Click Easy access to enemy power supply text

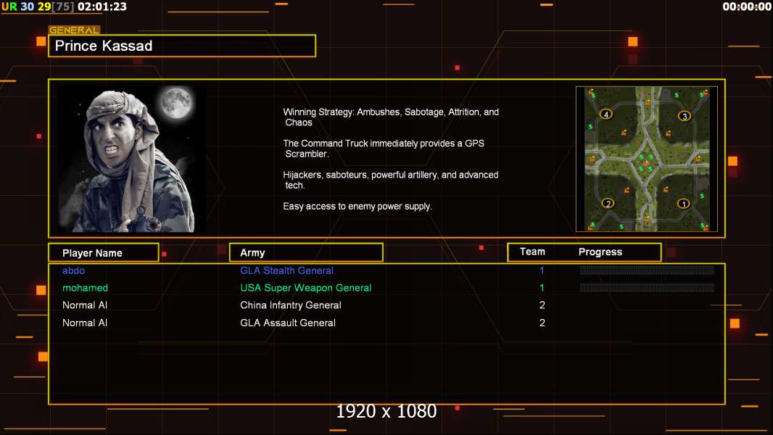click(x=357, y=207)
